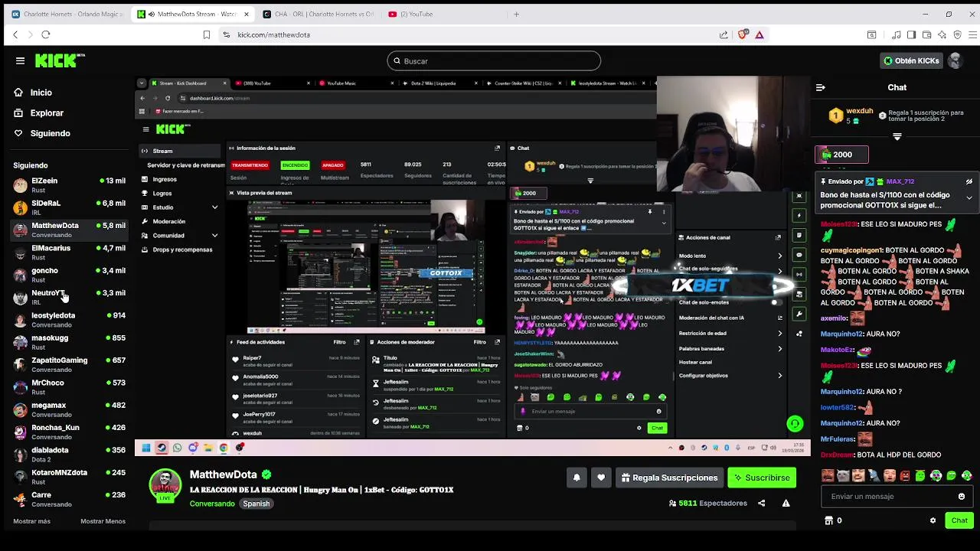The height and width of the screenshot is (551, 980).
Task: Open Siguiendo in sidebar
Action: click(50, 133)
